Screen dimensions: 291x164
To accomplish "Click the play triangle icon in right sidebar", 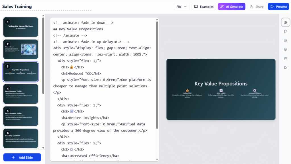I will (286, 68).
